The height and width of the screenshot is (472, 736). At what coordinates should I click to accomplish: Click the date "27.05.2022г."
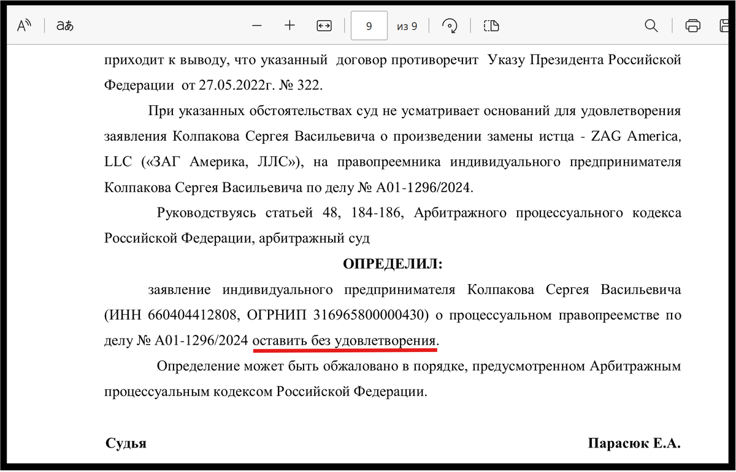[x=236, y=85]
